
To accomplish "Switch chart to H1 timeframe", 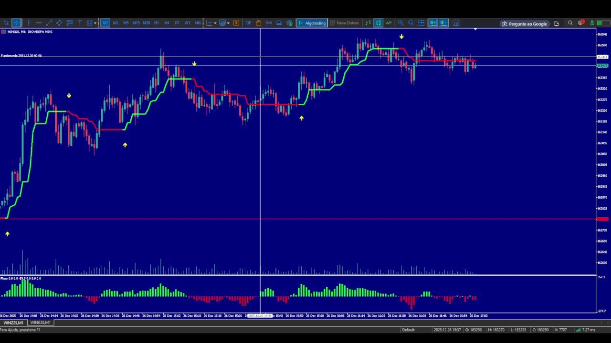I will pyautogui.click(x=157, y=23).
